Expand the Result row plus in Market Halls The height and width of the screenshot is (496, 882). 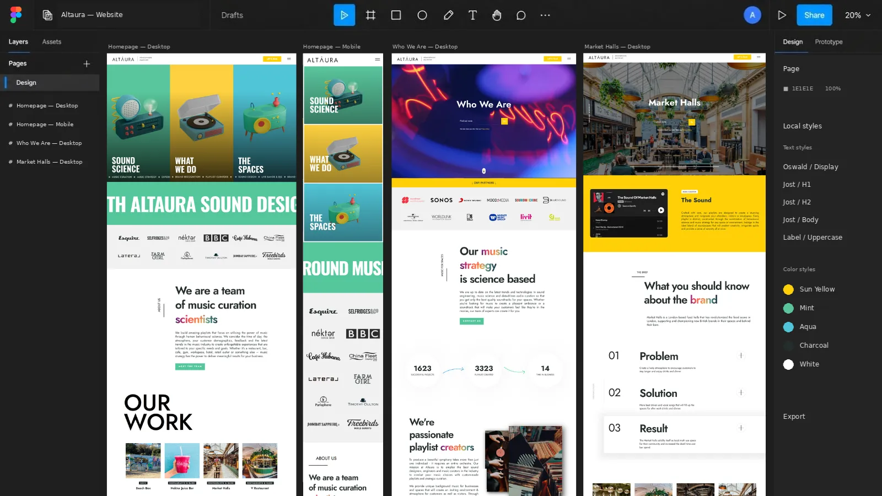[x=741, y=428]
